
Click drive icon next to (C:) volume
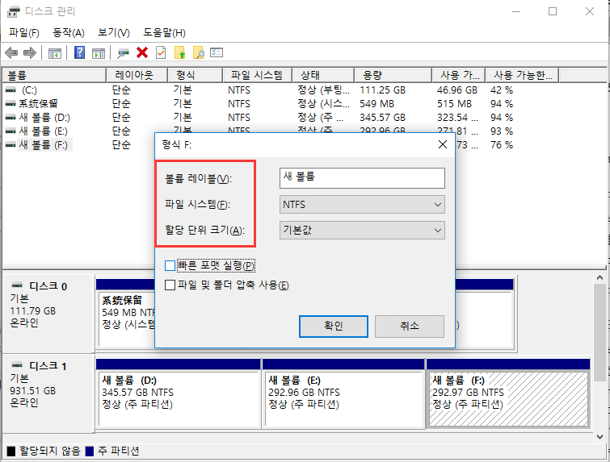point(11,90)
